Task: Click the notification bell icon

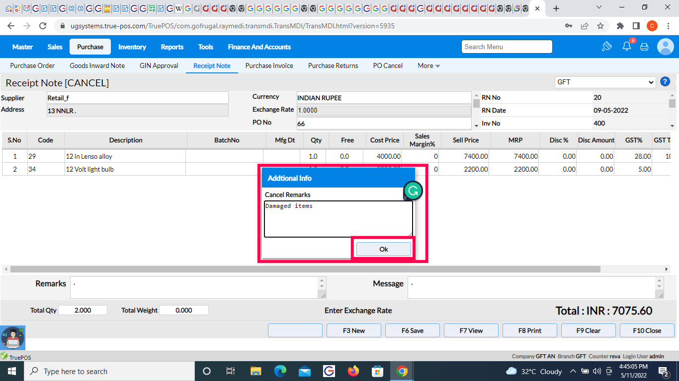Action: click(626, 47)
